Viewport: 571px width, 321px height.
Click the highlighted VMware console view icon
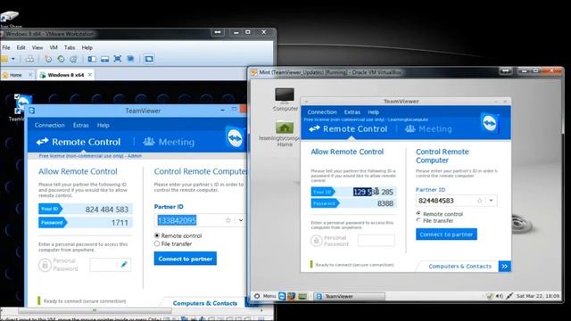click(x=149, y=59)
